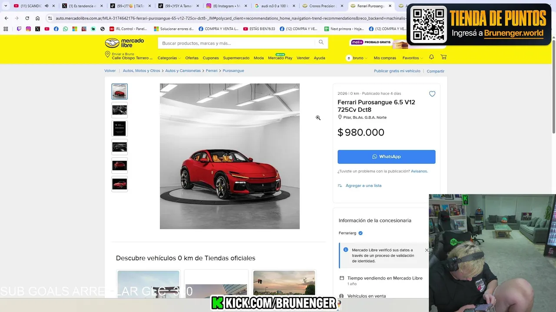Screen dimensions: 556x312
Task: Open the Moda menu item
Action: pos(258,58)
